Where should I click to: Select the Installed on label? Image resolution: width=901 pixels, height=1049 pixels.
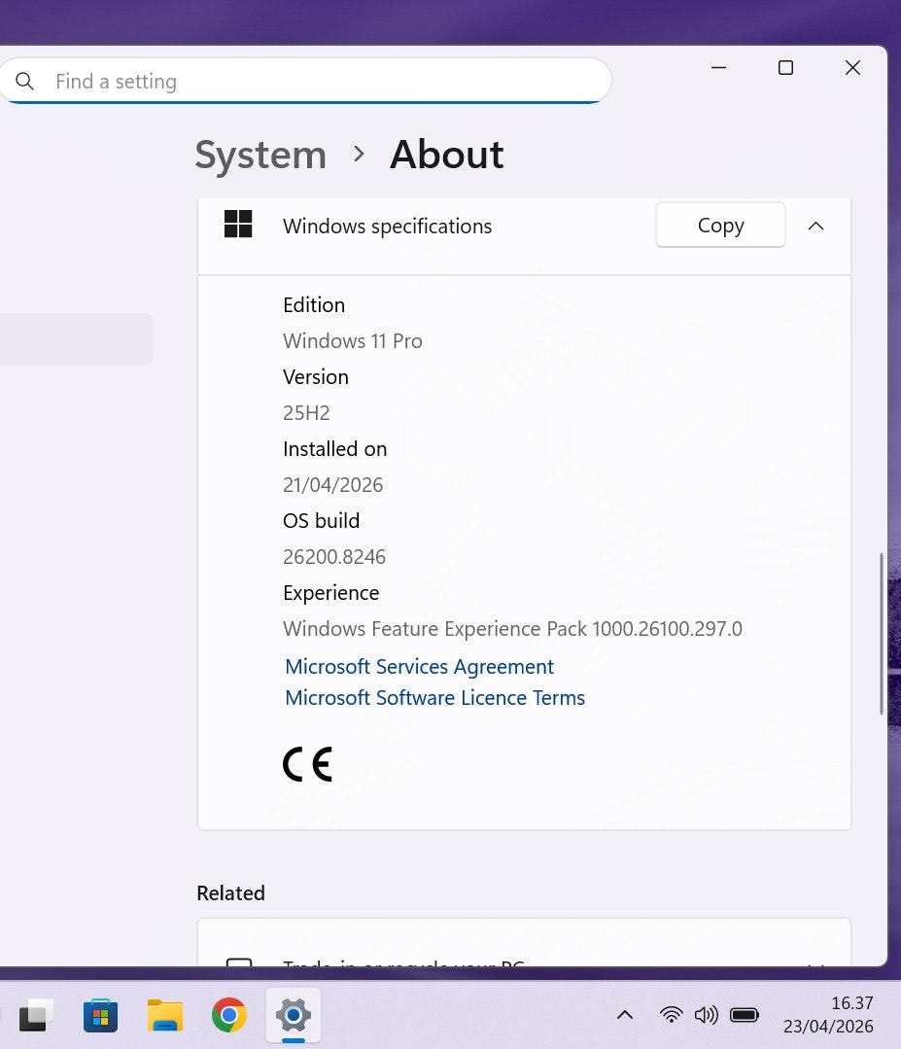335,449
